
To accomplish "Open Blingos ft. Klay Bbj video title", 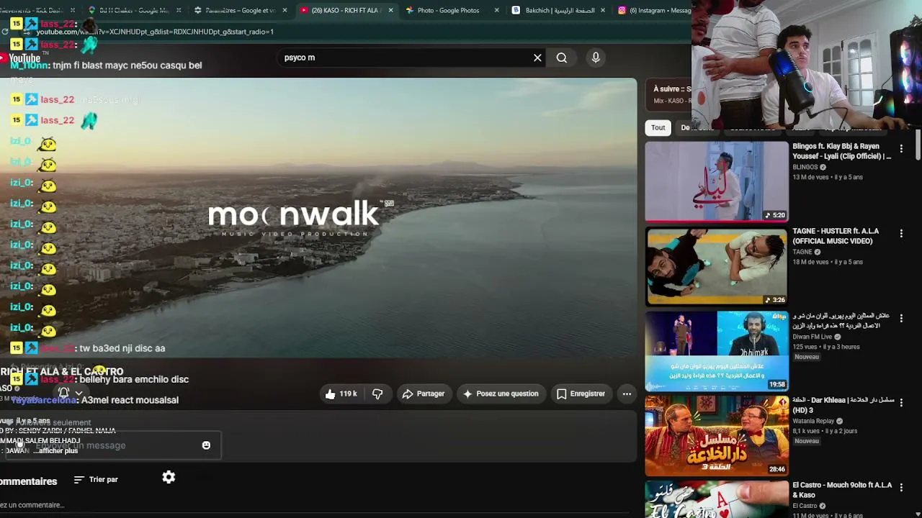I will [841, 151].
